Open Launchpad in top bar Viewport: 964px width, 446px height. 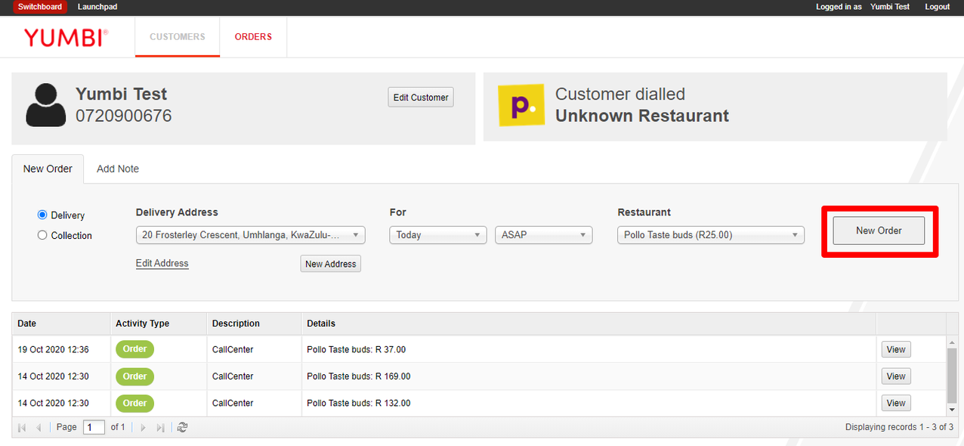point(97,7)
